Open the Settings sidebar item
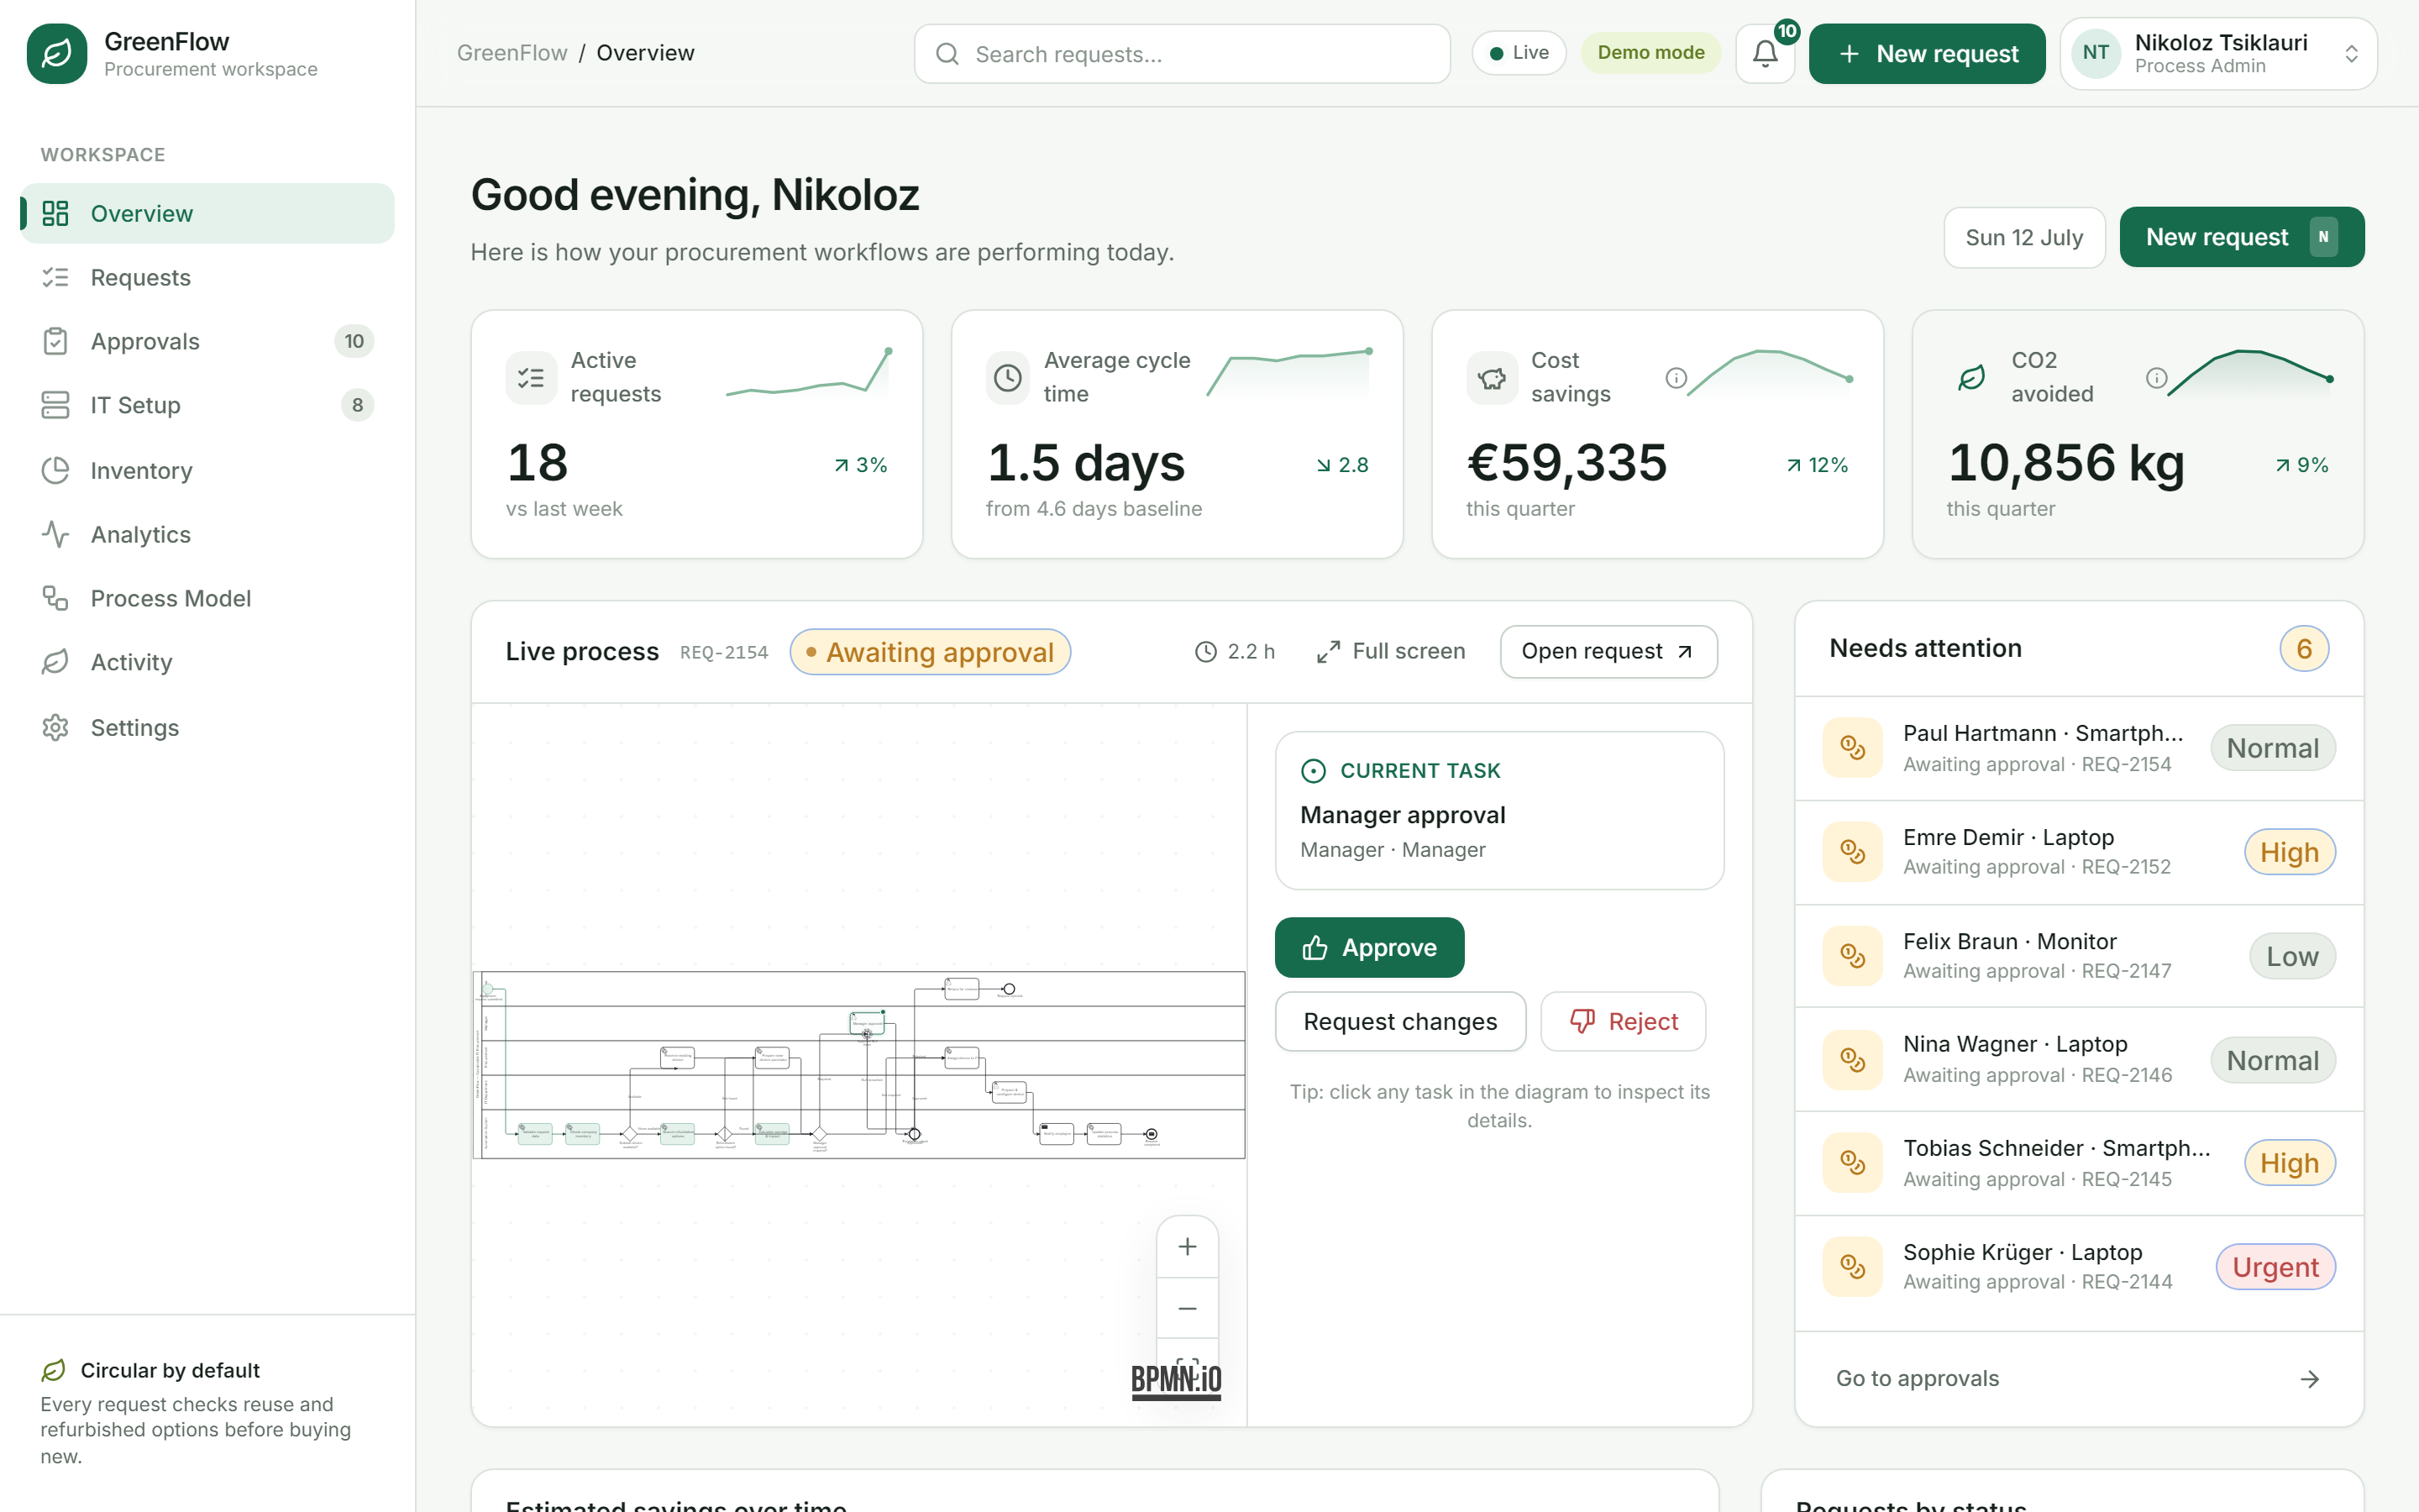This screenshot has height=1512, width=2419. 208,727
